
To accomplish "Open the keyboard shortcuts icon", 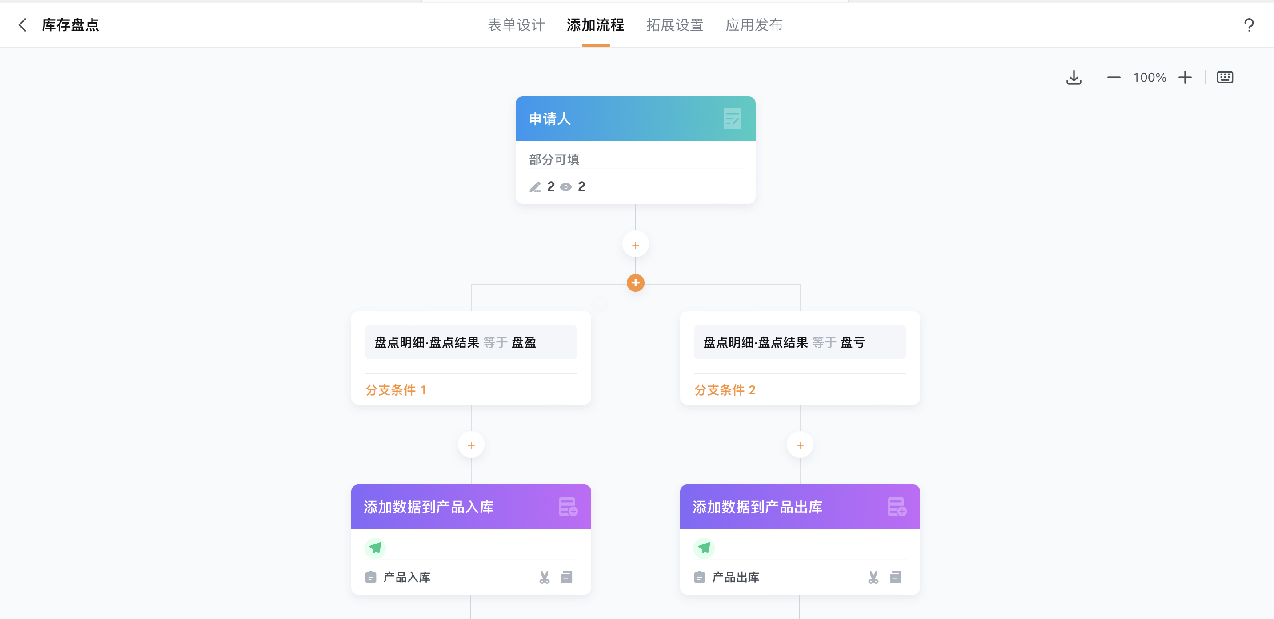I will [1225, 78].
